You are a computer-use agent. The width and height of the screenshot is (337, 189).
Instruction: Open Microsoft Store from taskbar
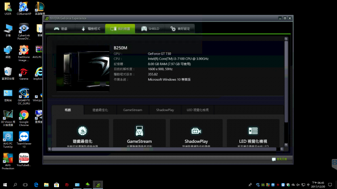[x=57, y=185]
